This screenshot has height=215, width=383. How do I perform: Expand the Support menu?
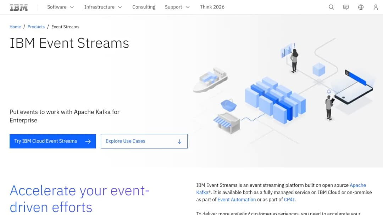click(177, 7)
